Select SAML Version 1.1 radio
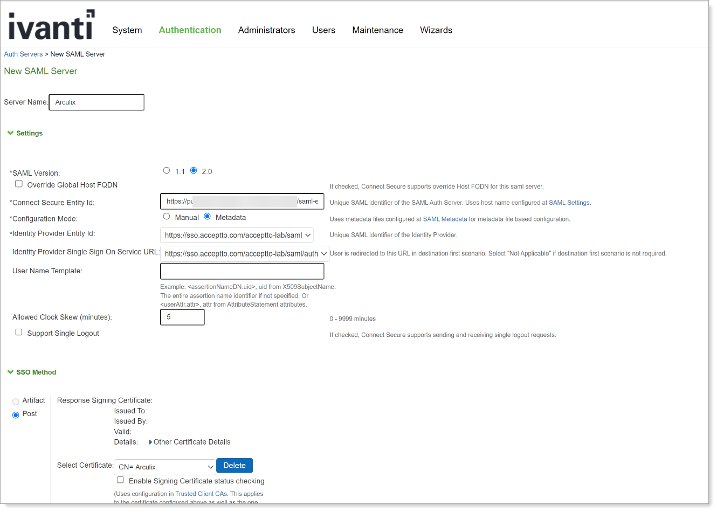The width and height of the screenshot is (717, 512). point(167,170)
